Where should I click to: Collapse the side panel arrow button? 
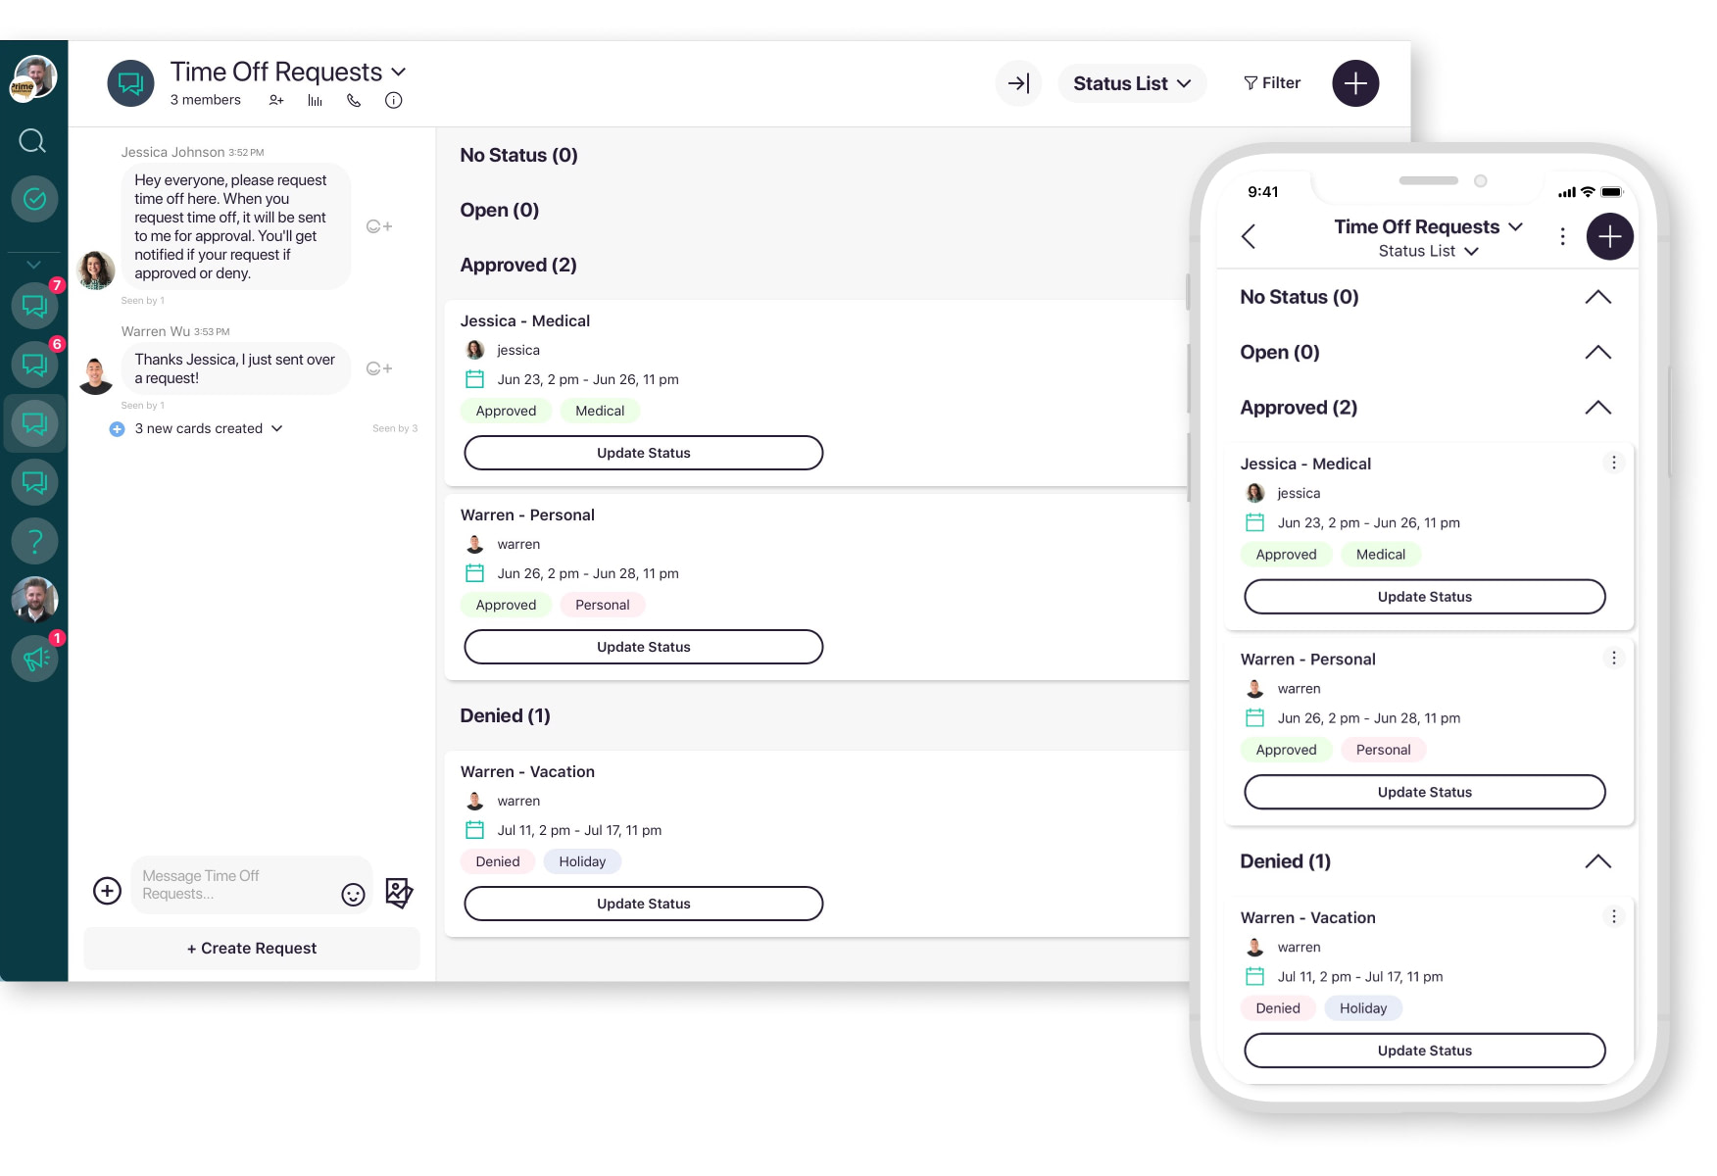tap(1018, 83)
